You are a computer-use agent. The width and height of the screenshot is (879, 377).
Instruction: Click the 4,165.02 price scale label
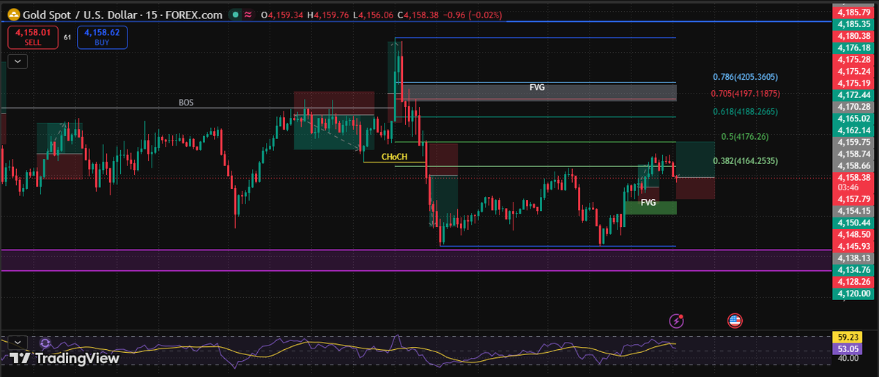pos(852,118)
